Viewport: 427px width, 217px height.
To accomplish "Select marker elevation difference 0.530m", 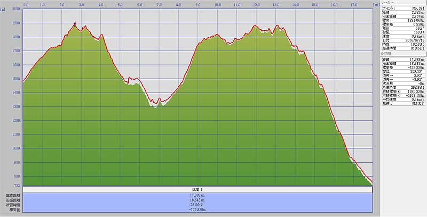I will [x=419, y=24].
